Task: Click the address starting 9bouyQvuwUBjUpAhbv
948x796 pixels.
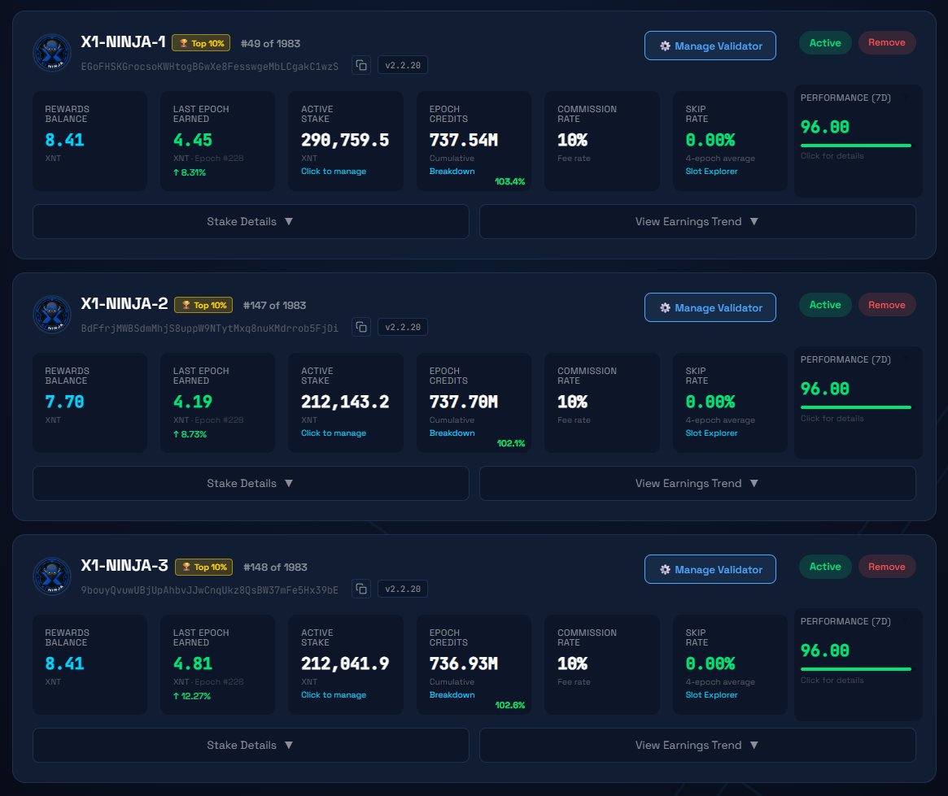Action: click(x=210, y=590)
